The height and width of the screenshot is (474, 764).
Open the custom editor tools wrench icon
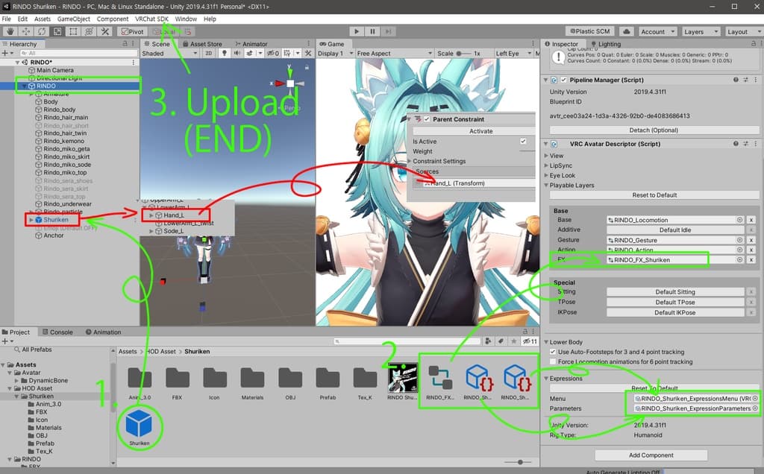click(x=104, y=31)
